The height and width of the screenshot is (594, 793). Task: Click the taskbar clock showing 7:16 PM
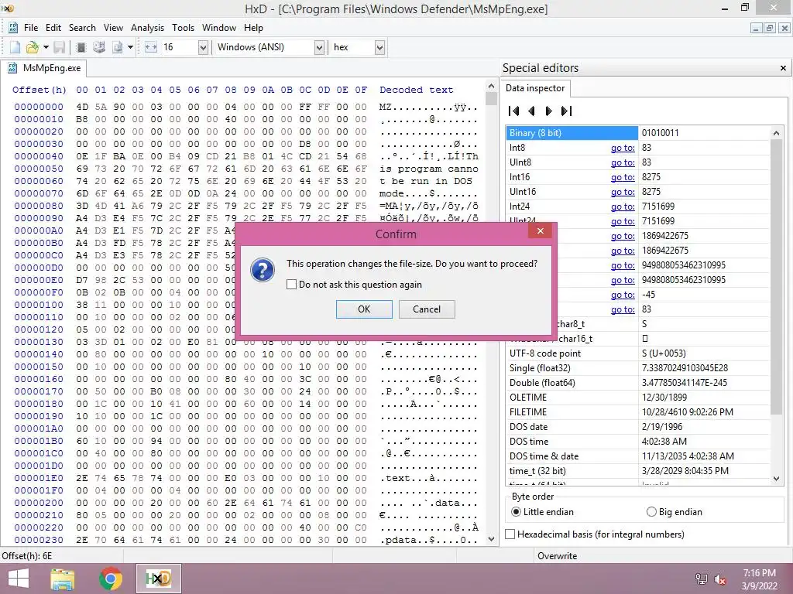pos(759,573)
